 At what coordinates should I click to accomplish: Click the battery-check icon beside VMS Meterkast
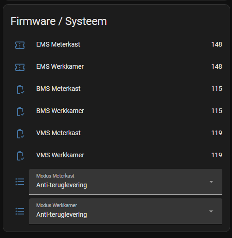point(20,134)
